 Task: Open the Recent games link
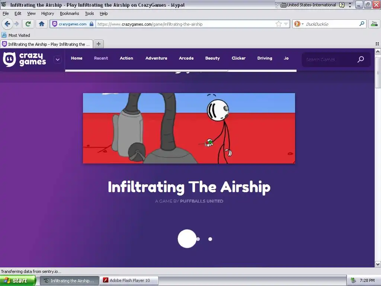click(x=101, y=58)
